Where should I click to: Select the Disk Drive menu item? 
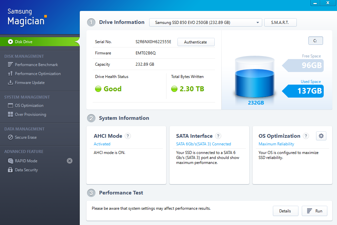(23, 42)
